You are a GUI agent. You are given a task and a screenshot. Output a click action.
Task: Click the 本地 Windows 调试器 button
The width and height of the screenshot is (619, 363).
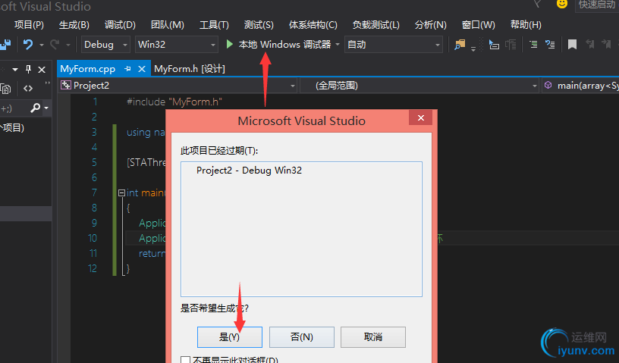click(x=284, y=45)
